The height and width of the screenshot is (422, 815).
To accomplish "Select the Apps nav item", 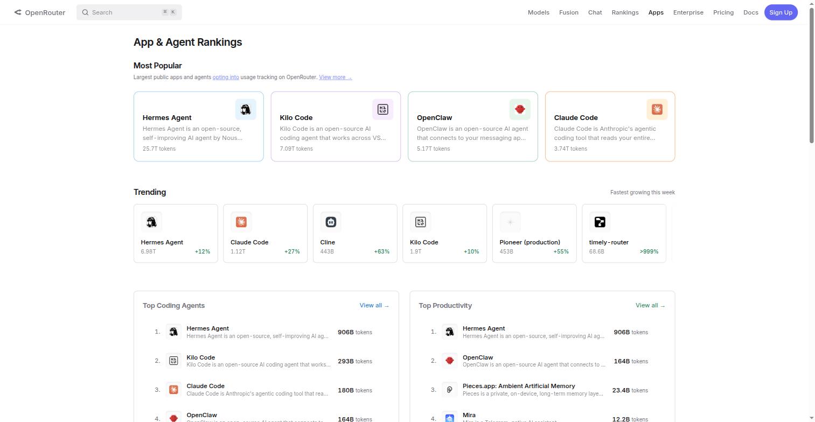I will [x=656, y=12].
